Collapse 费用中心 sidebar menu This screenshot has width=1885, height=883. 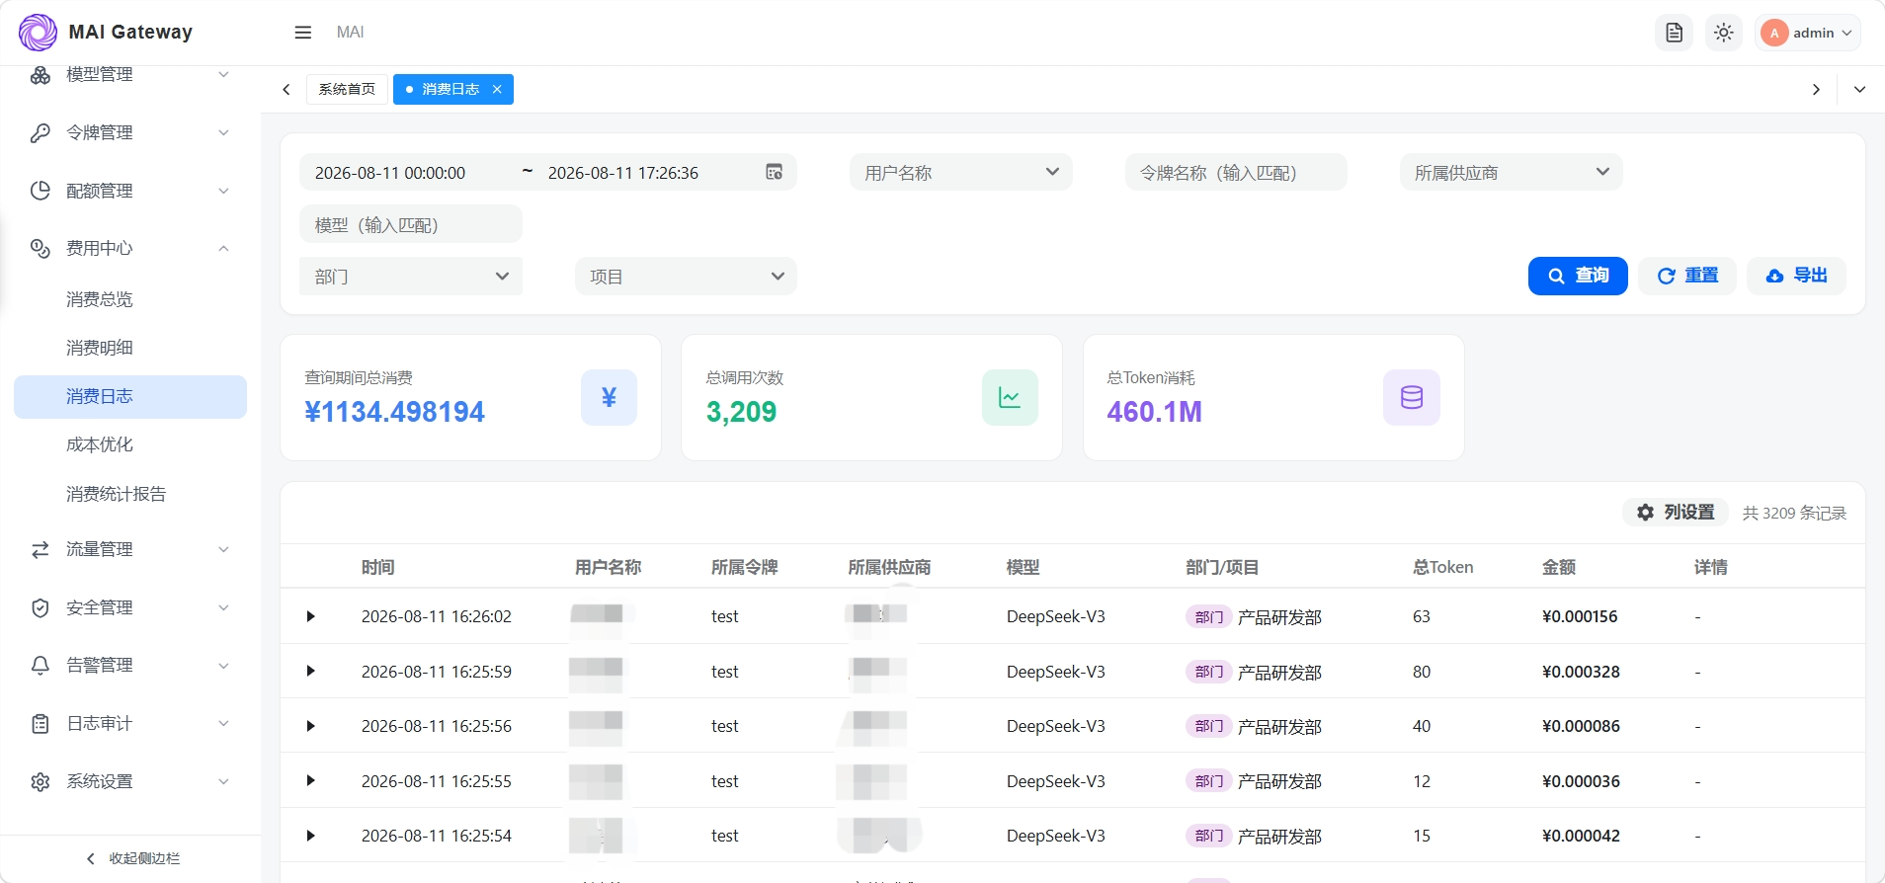click(x=130, y=248)
